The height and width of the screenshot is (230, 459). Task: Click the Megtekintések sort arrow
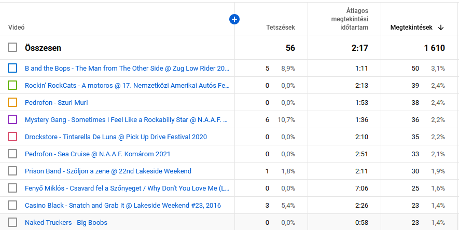[441, 28]
